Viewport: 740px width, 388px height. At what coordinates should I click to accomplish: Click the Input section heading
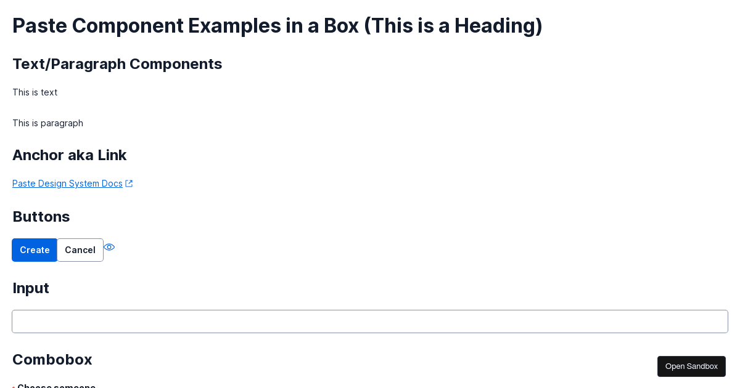pos(31,288)
